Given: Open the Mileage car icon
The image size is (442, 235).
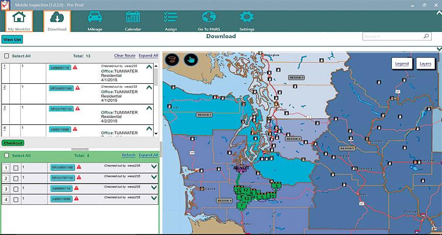Looking at the screenshot, I should (x=95, y=18).
